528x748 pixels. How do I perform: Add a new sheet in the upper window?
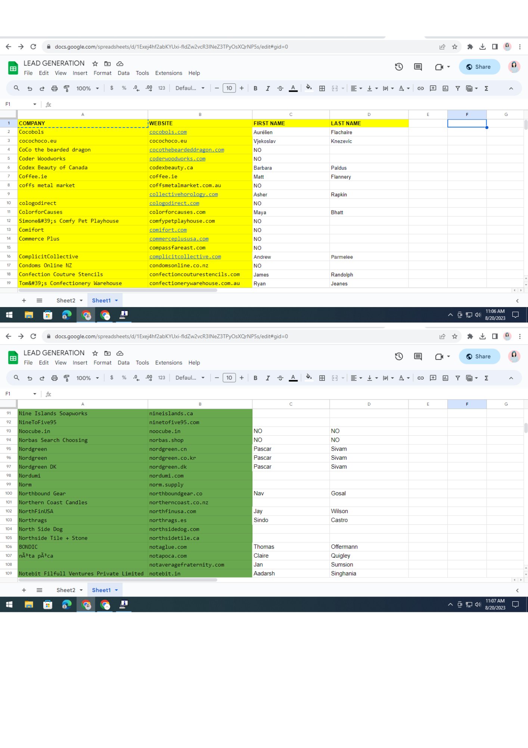pyautogui.click(x=24, y=300)
